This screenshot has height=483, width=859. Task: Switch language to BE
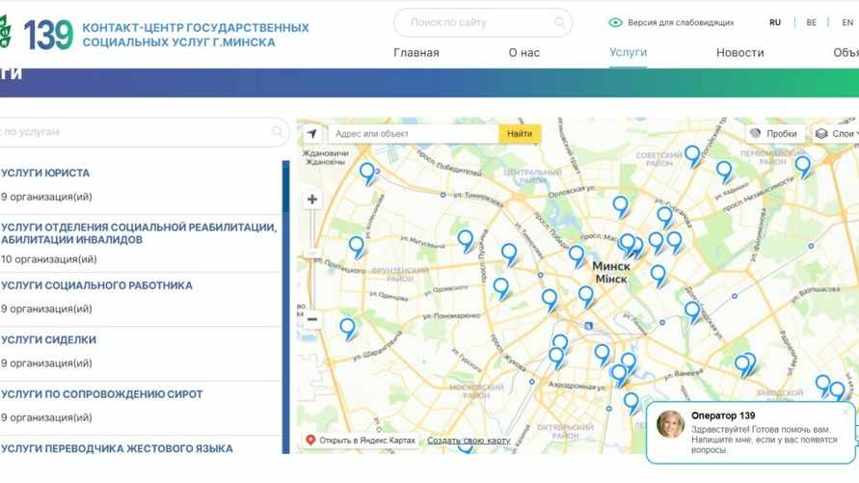click(x=812, y=22)
